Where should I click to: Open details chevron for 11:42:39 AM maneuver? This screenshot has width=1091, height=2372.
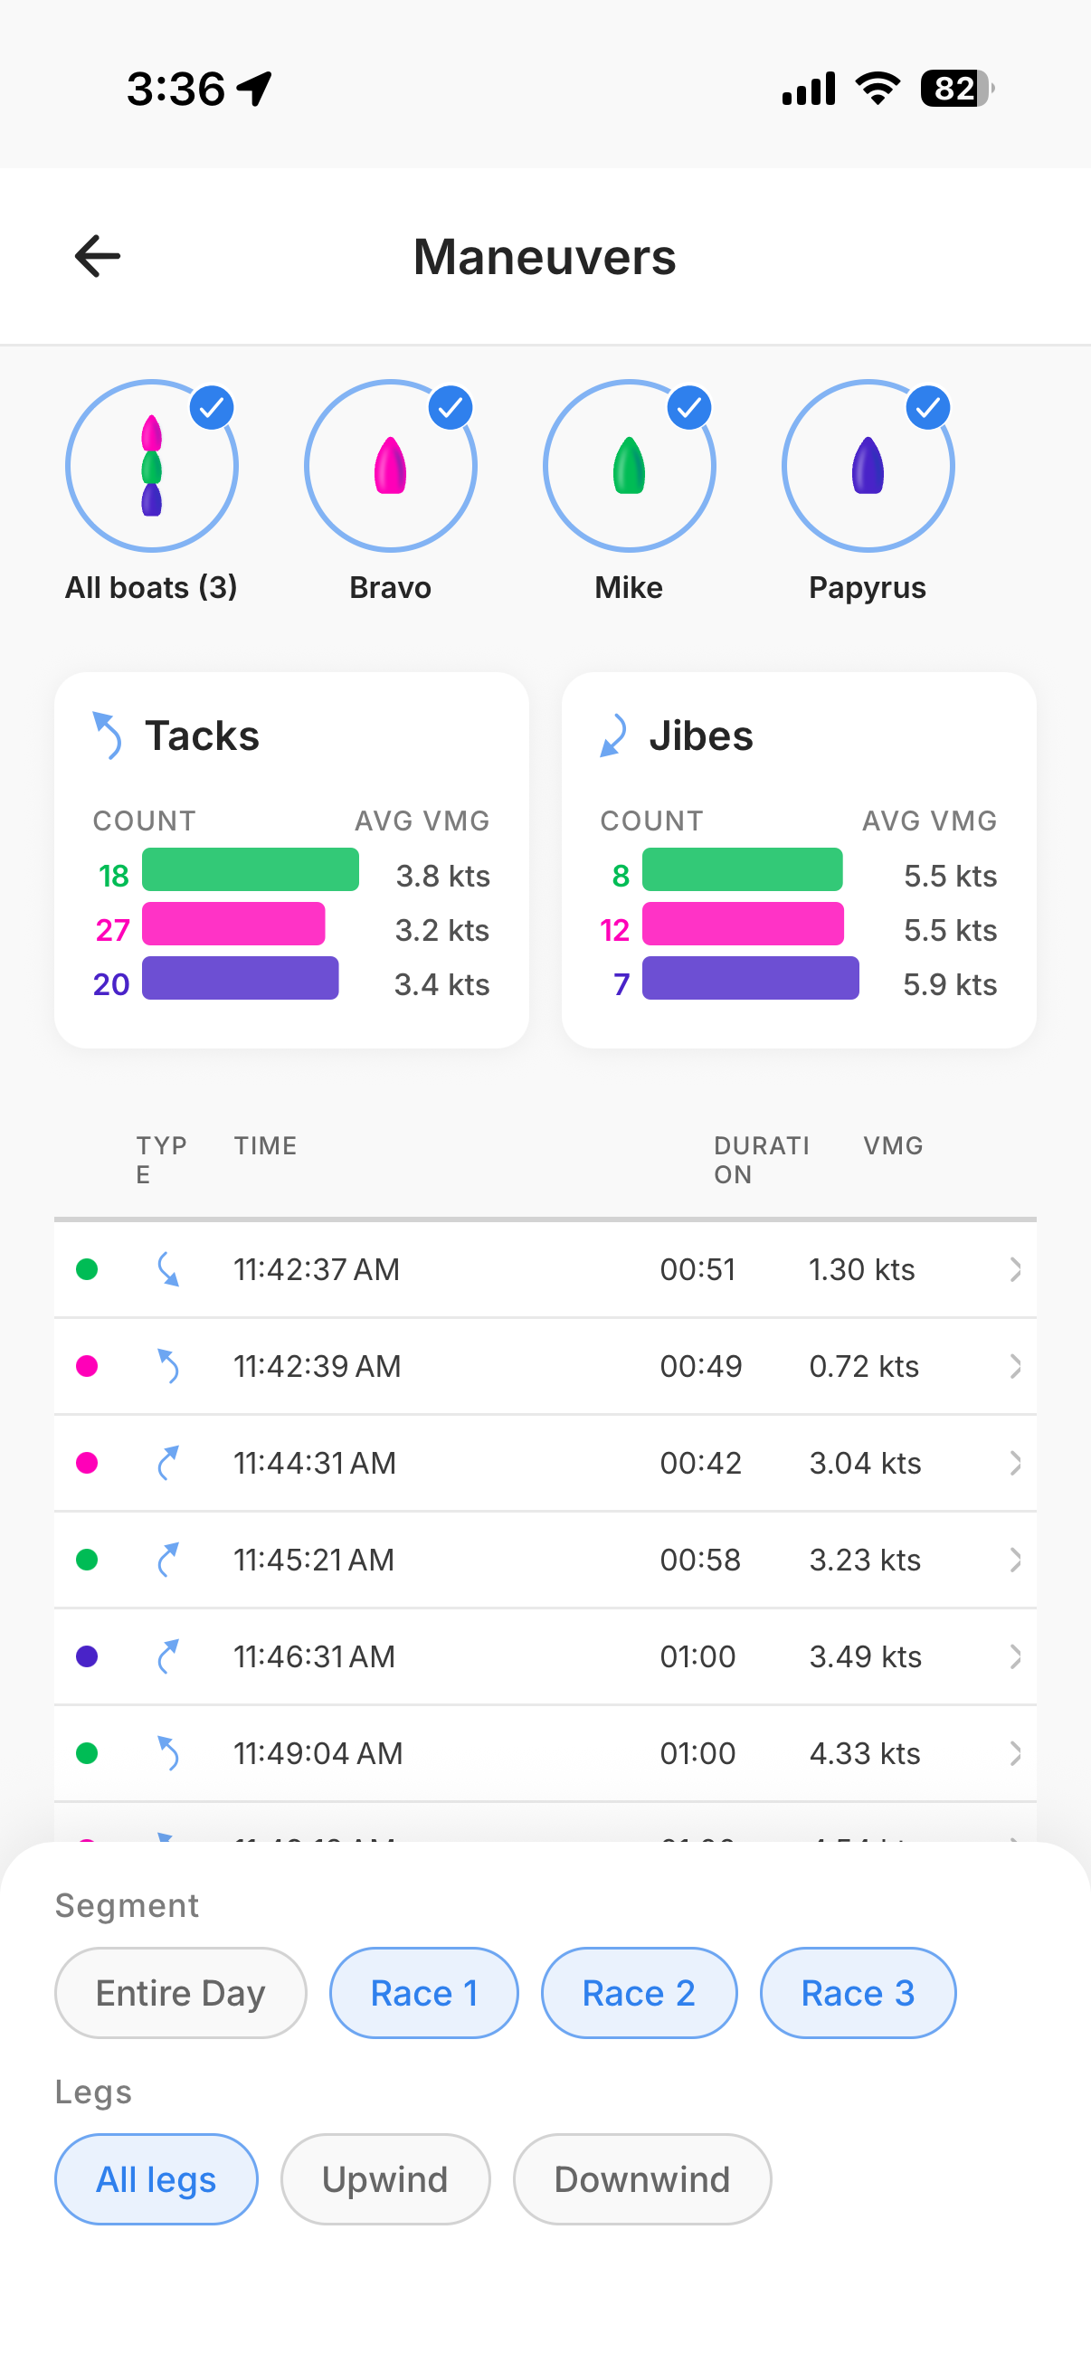pos(1015,1365)
